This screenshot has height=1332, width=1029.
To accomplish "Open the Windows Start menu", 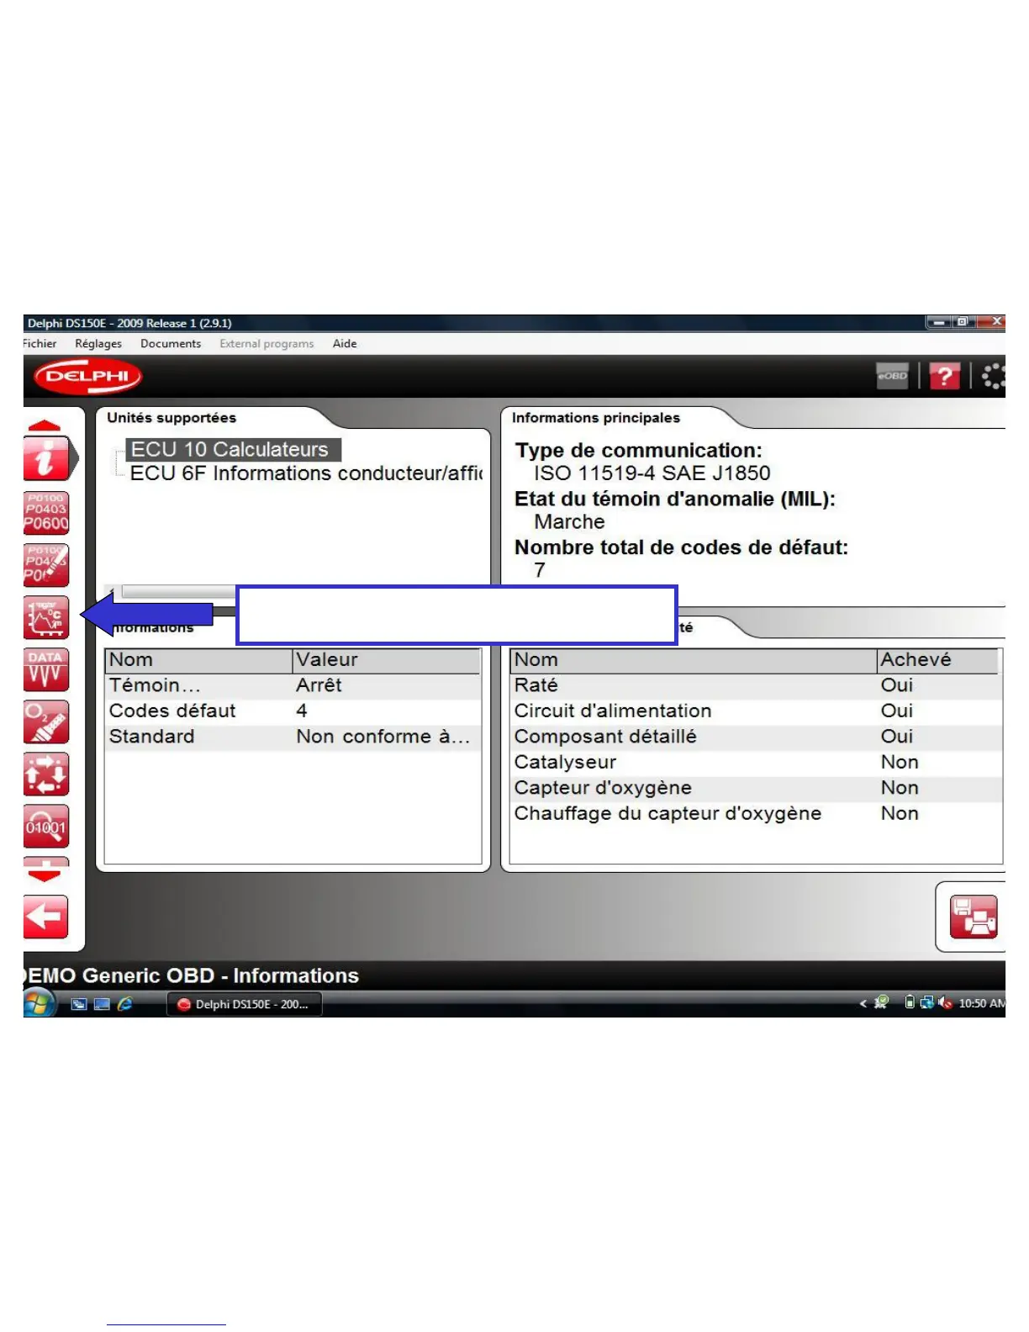I will [x=38, y=1003].
